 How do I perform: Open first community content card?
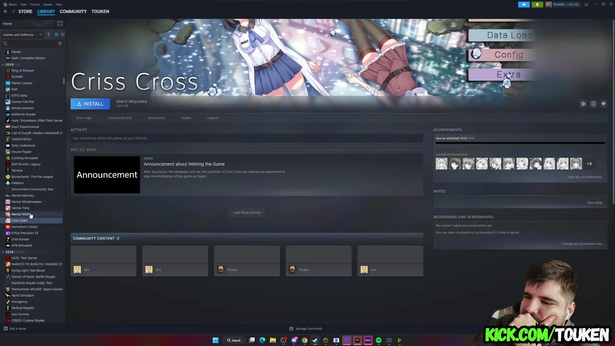[103, 261]
